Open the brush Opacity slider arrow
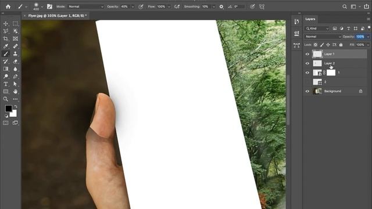The image size is (372, 209). [133, 7]
